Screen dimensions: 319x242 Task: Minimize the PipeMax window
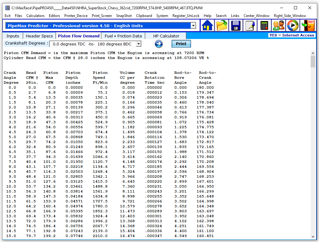pyautogui.click(x=282, y=8)
